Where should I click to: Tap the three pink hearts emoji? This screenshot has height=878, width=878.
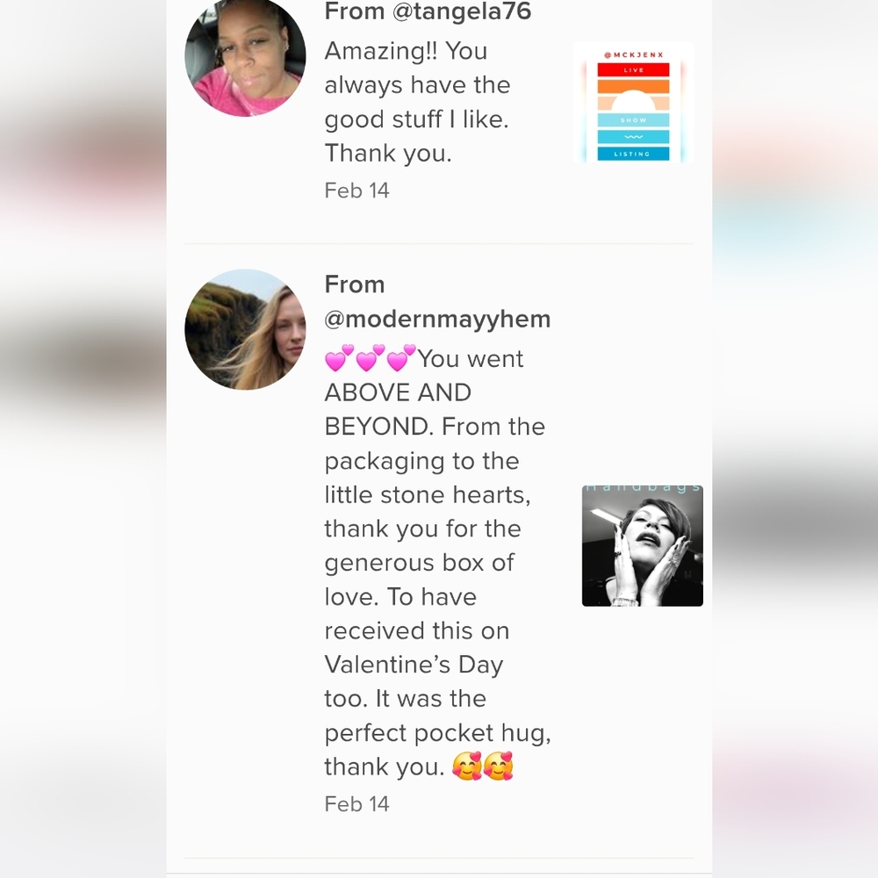(x=371, y=358)
